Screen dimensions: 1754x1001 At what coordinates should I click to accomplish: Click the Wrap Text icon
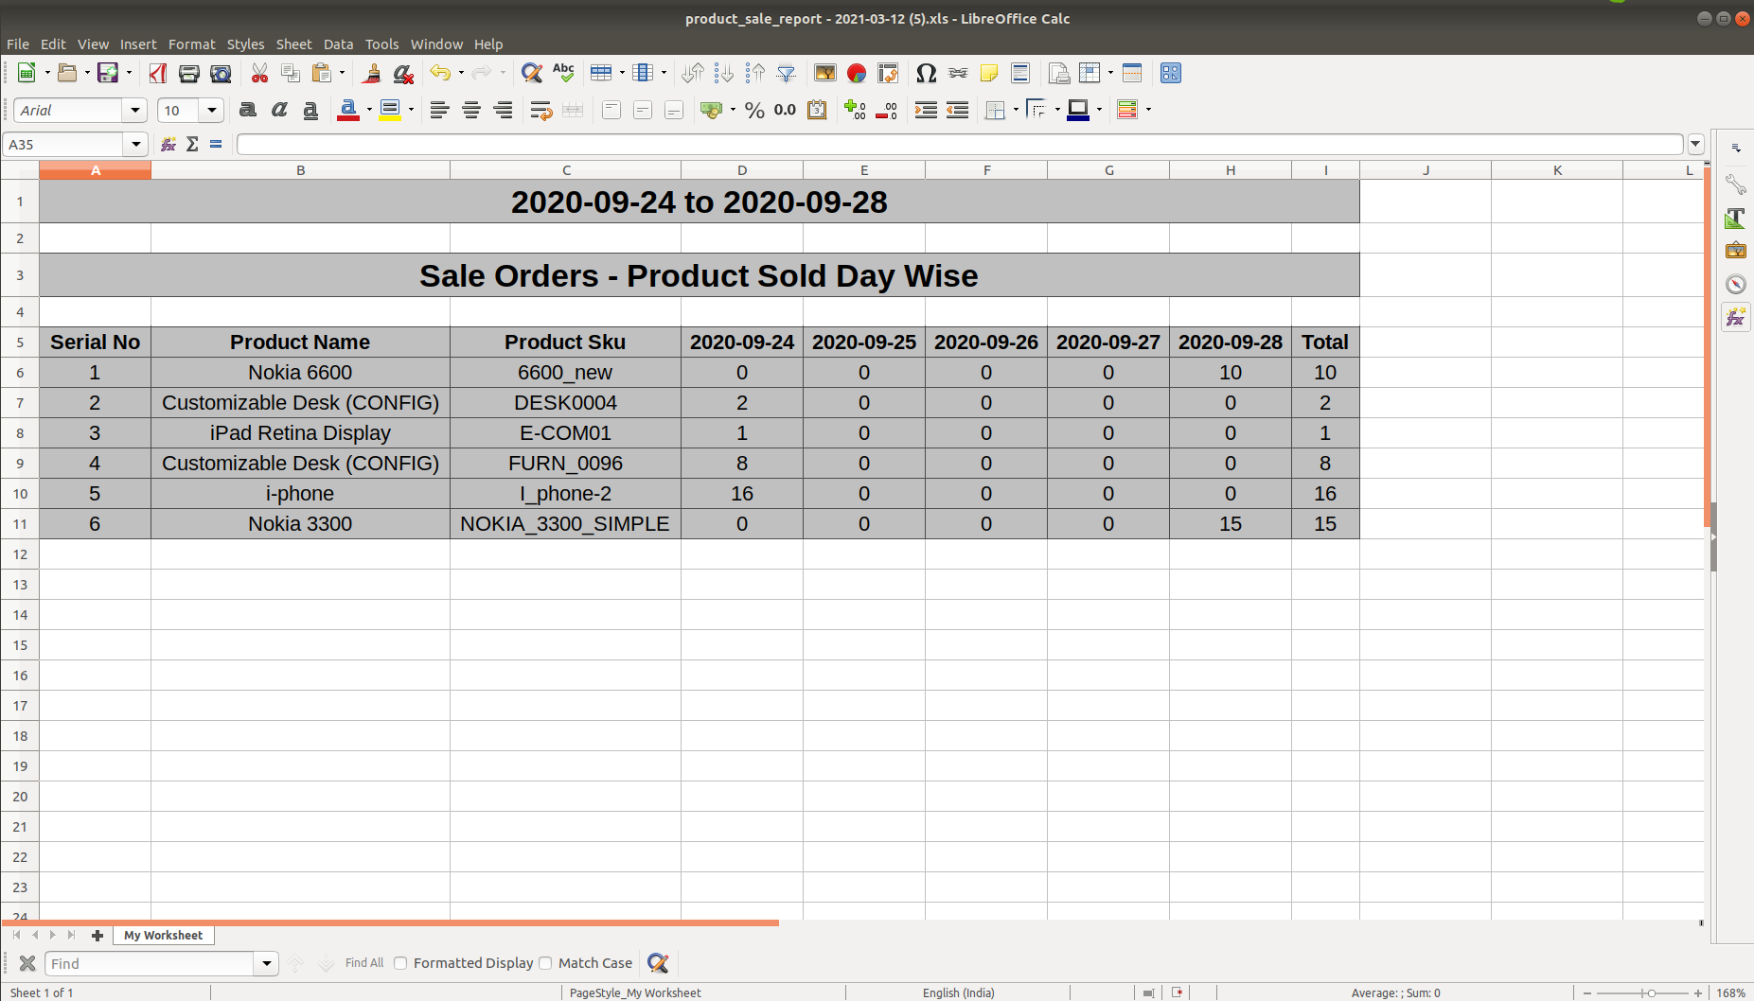pyautogui.click(x=541, y=110)
